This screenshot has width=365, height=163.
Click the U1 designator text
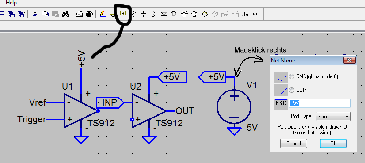click(x=67, y=87)
